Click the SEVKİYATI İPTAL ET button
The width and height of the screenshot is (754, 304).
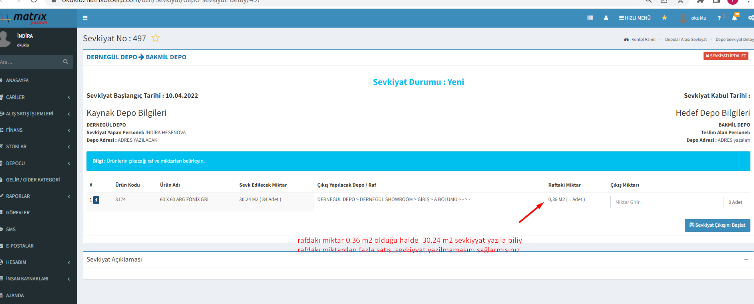(726, 56)
